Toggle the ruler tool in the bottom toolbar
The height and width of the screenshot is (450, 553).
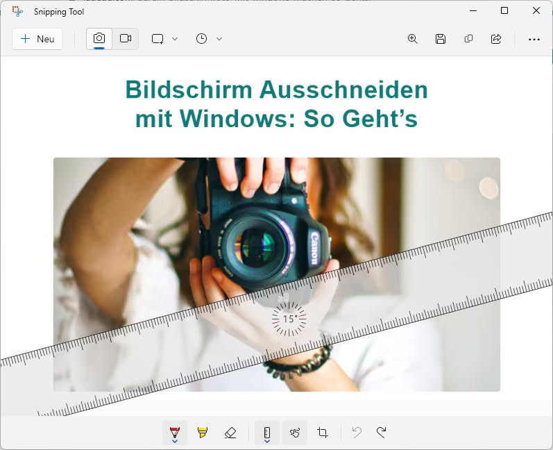(x=267, y=433)
